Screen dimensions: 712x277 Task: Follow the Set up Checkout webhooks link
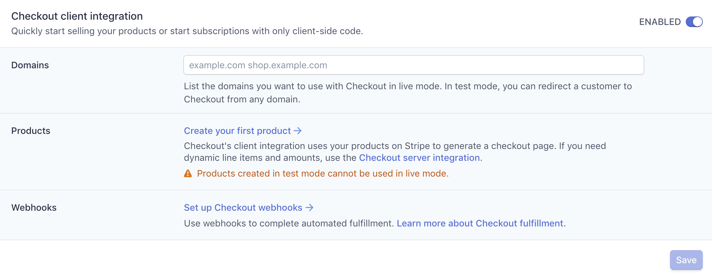[x=243, y=207]
